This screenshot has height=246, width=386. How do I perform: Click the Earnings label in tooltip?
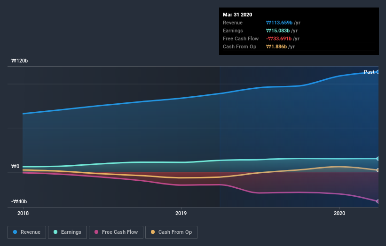click(233, 31)
